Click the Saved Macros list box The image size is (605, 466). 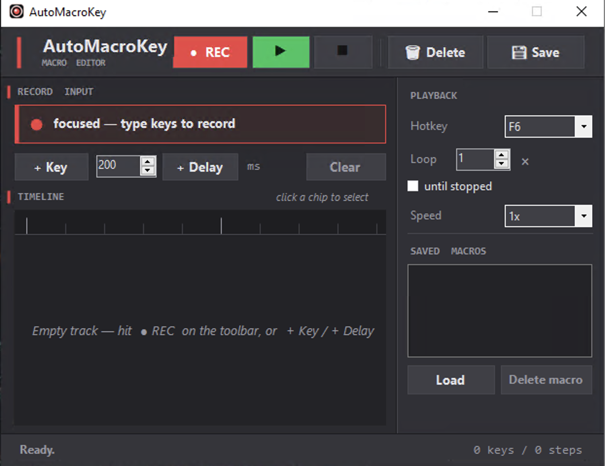[499, 311]
